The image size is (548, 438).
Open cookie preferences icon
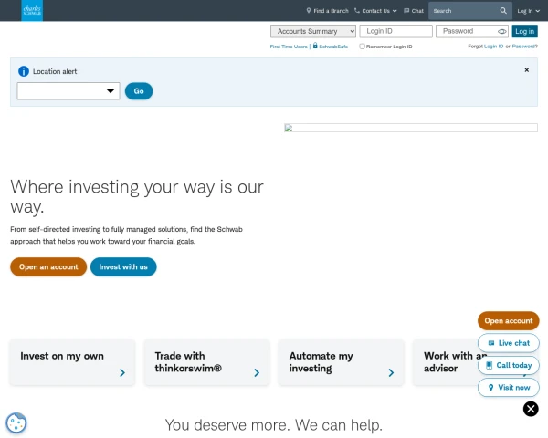pos(16,423)
